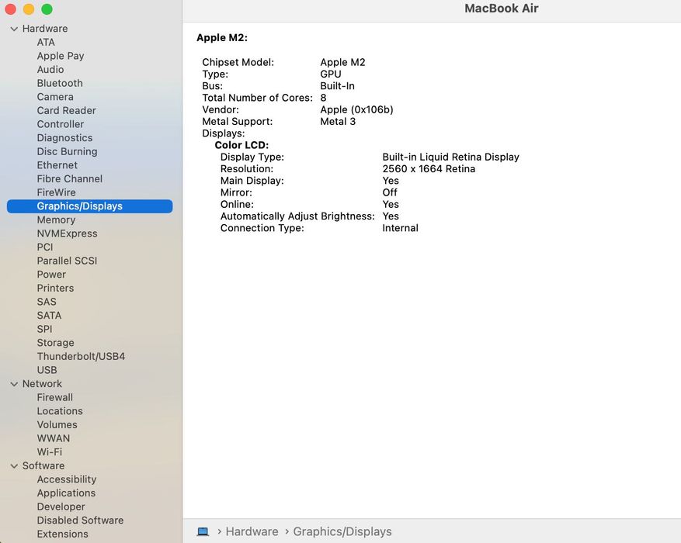
Task: Select Apple Pay in the sidebar
Action: pos(61,56)
